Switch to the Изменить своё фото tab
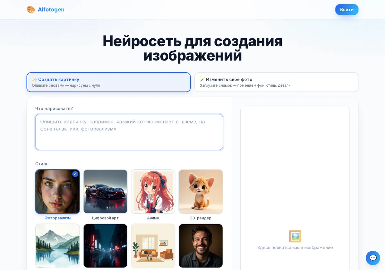385x270 pixels. [x=276, y=82]
